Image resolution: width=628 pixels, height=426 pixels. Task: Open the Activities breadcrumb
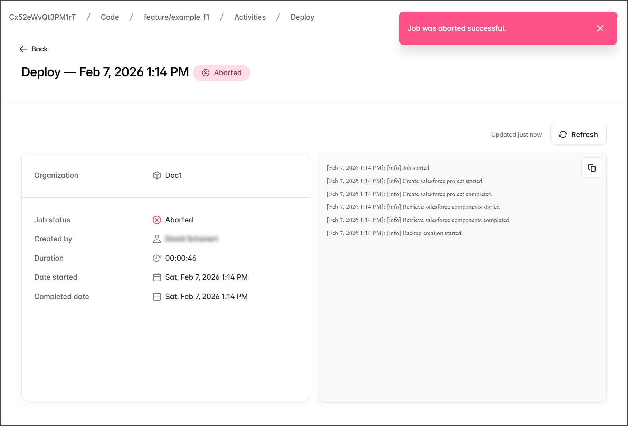[x=250, y=17]
